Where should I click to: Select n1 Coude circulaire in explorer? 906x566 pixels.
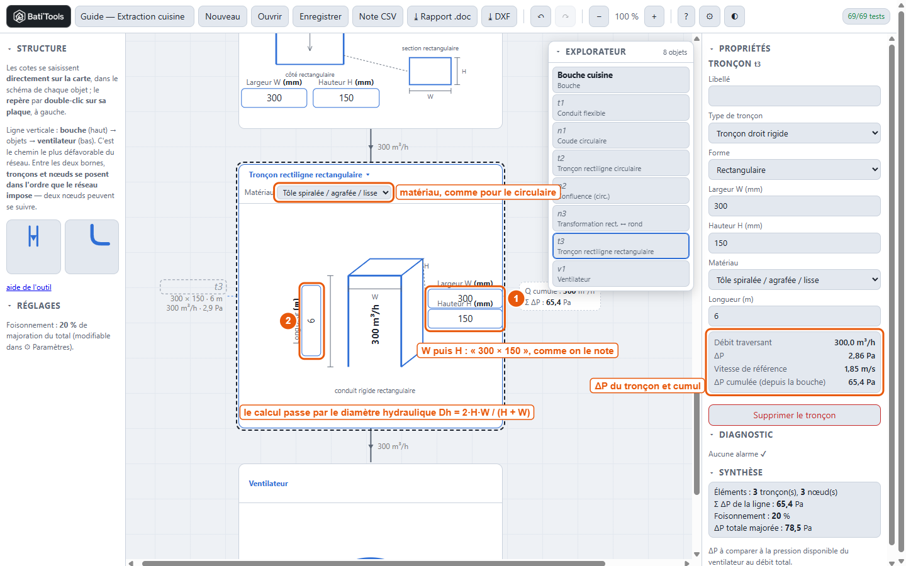pyautogui.click(x=620, y=135)
